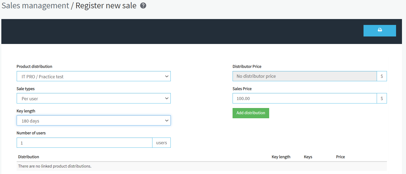Click the 'Product distribution' field label
The width and height of the screenshot is (406, 174).
pyautogui.click(x=34, y=66)
